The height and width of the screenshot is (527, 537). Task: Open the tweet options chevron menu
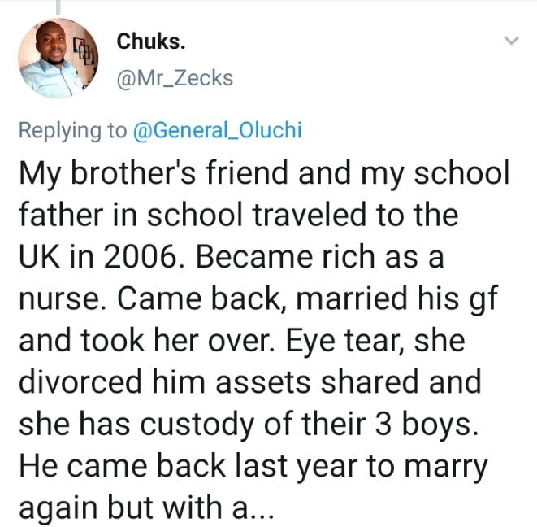click(x=511, y=41)
